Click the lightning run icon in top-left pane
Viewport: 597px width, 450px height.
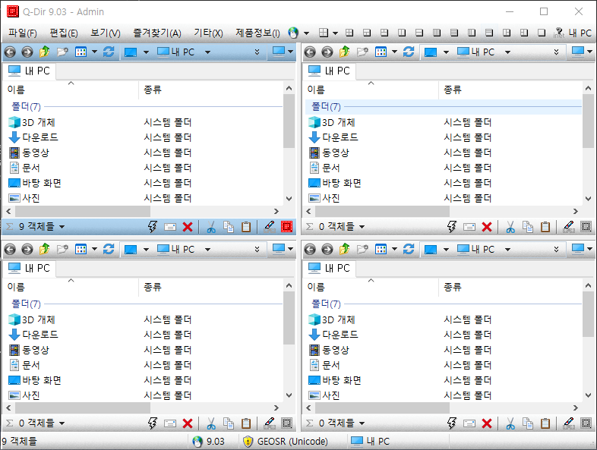(x=153, y=227)
